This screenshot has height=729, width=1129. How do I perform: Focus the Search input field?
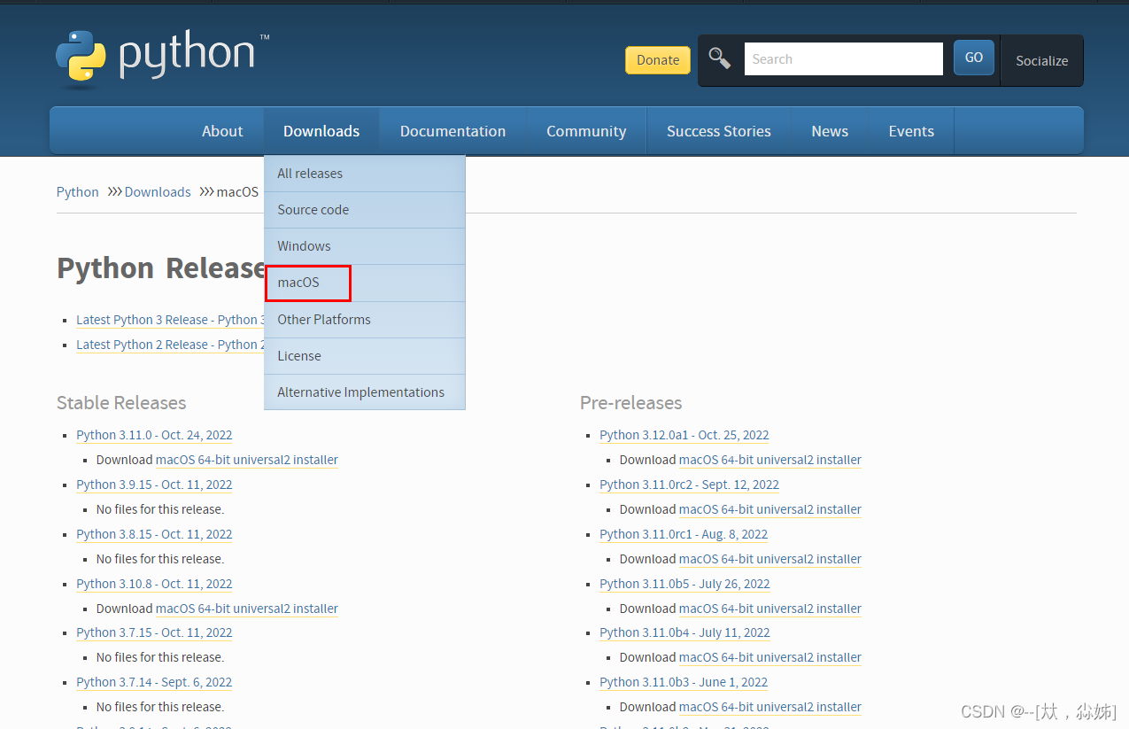point(843,59)
